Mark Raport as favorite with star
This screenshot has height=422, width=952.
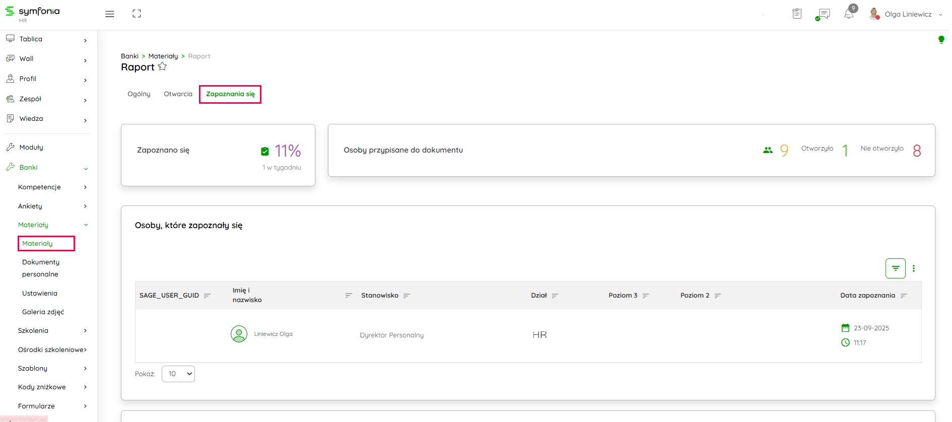162,67
